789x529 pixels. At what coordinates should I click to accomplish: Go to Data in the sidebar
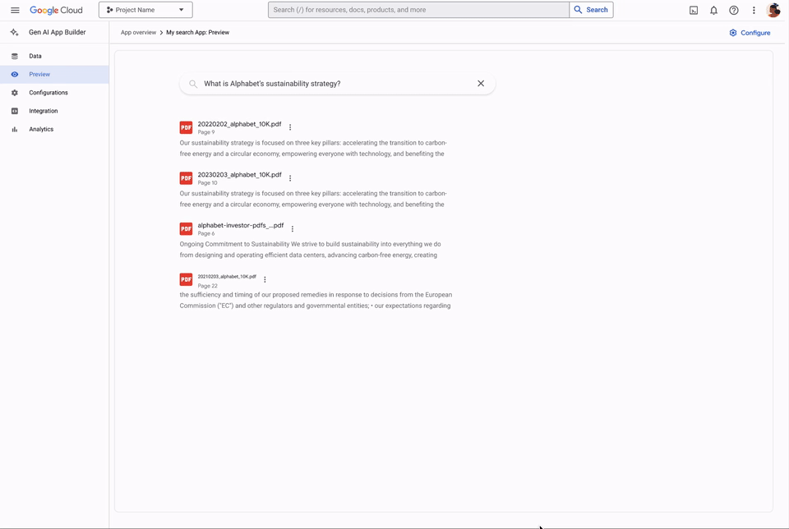point(54,56)
